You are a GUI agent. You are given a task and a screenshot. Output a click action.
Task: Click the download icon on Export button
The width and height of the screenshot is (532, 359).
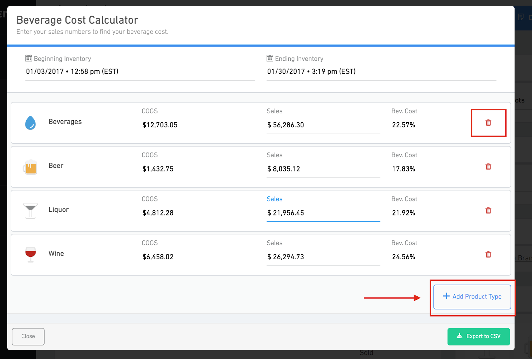460,336
